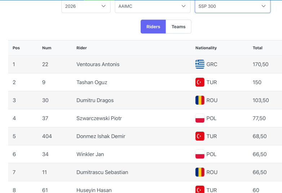Click the Nationality column header
This screenshot has height=193, width=282.
[206, 48]
